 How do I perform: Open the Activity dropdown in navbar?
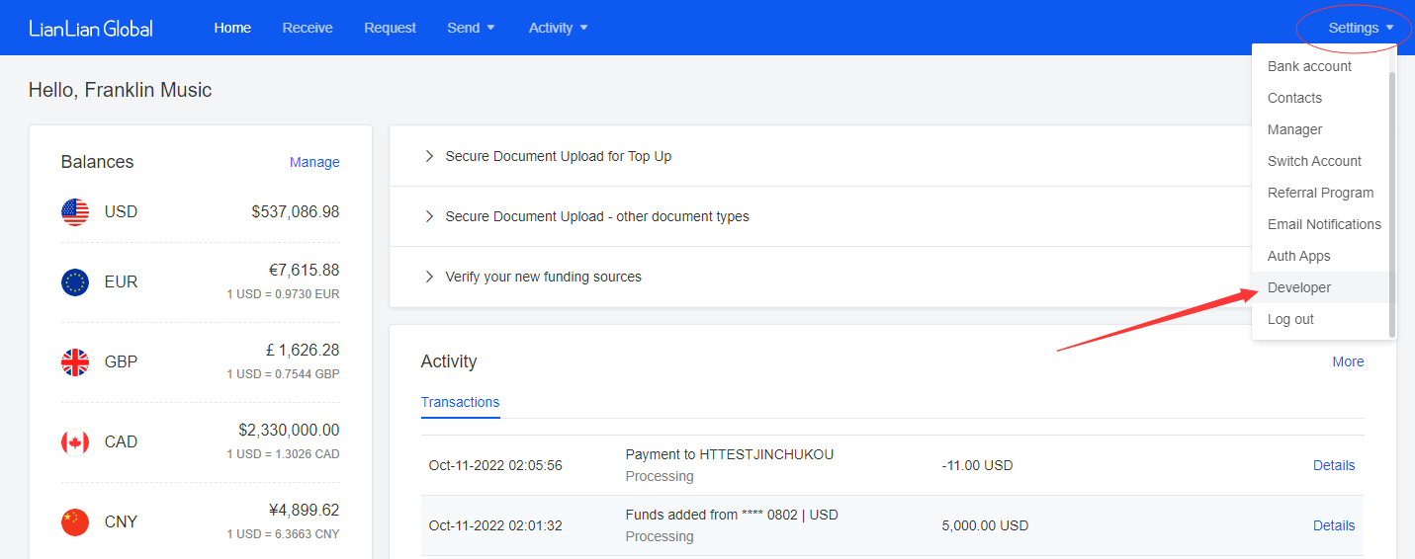tap(558, 28)
